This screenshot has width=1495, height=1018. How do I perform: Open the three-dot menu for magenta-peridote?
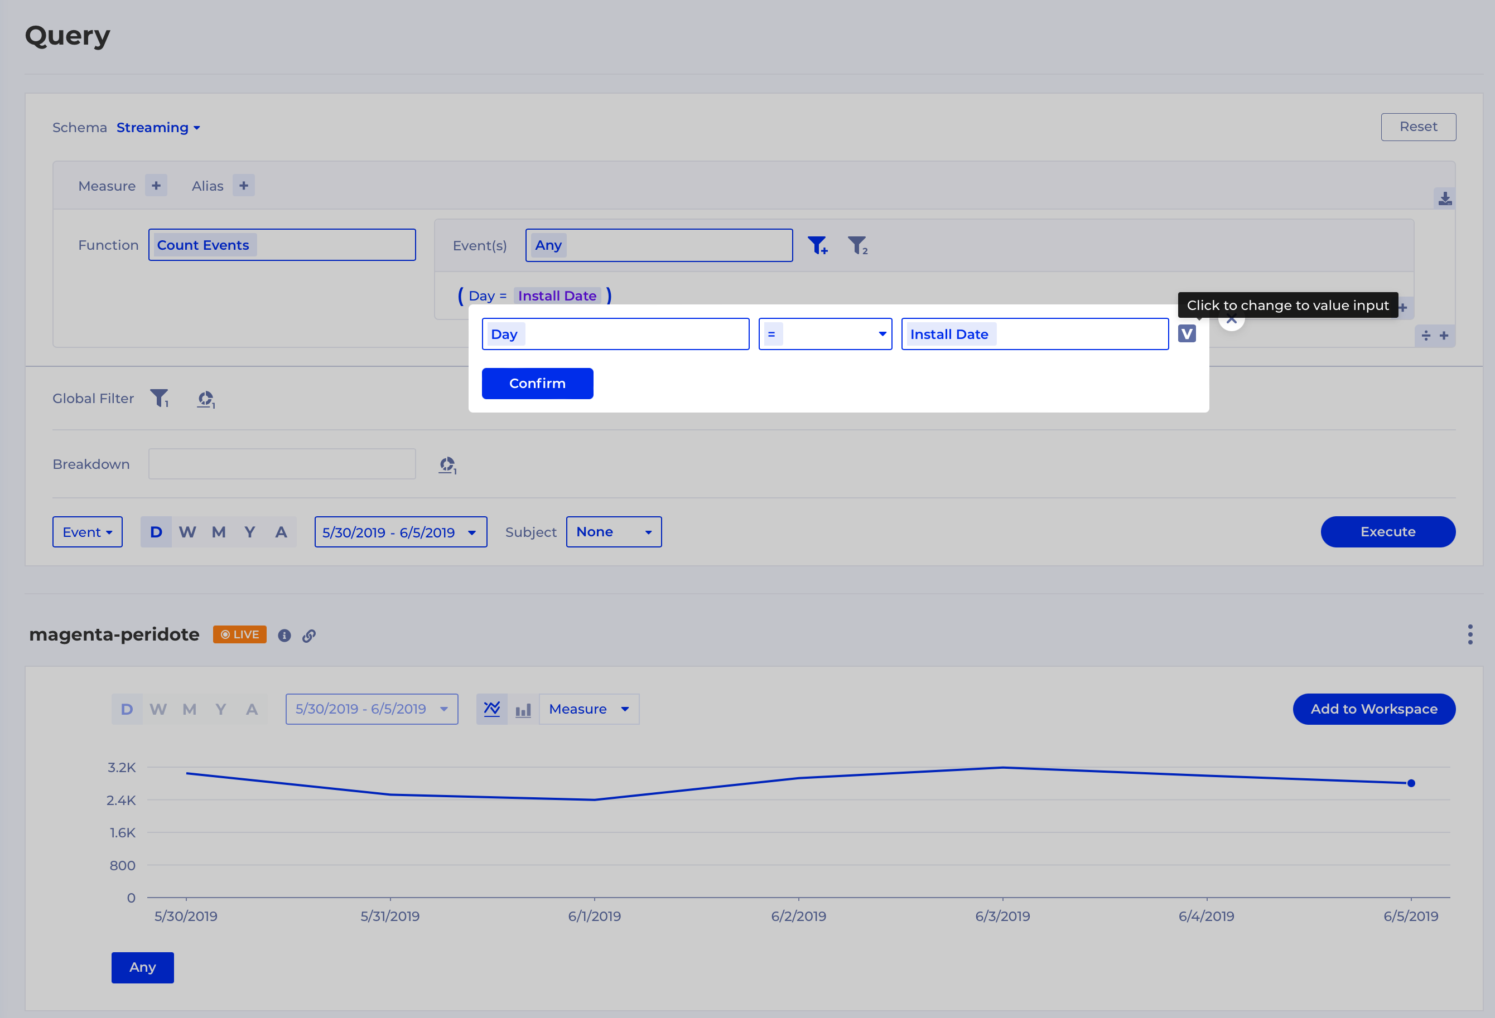(x=1469, y=634)
